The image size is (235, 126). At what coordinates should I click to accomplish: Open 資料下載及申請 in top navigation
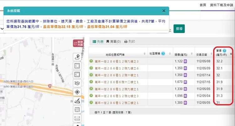222,5
